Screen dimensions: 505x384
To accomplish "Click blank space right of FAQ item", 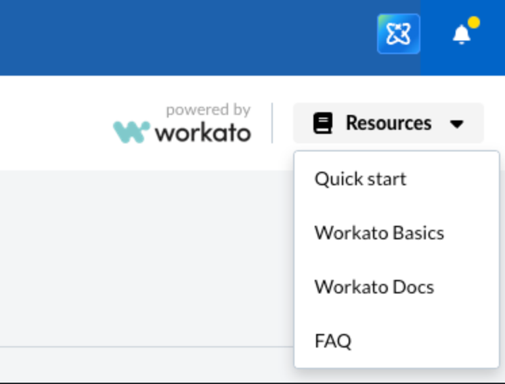I will coord(433,341).
